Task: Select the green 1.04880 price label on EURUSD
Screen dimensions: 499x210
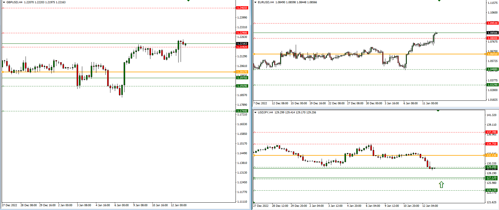Action: 493,69
